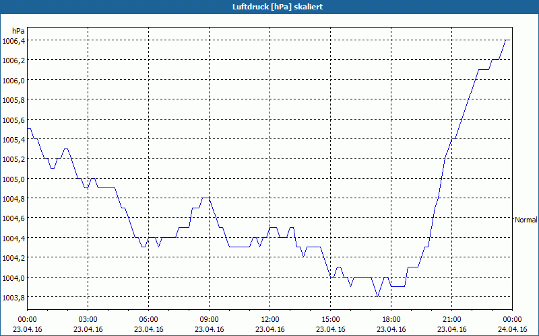Image resolution: width=539 pixels, height=336 pixels.
Task: Click the '23.04.16' date under '12:00'
Action: pos(270,329)
